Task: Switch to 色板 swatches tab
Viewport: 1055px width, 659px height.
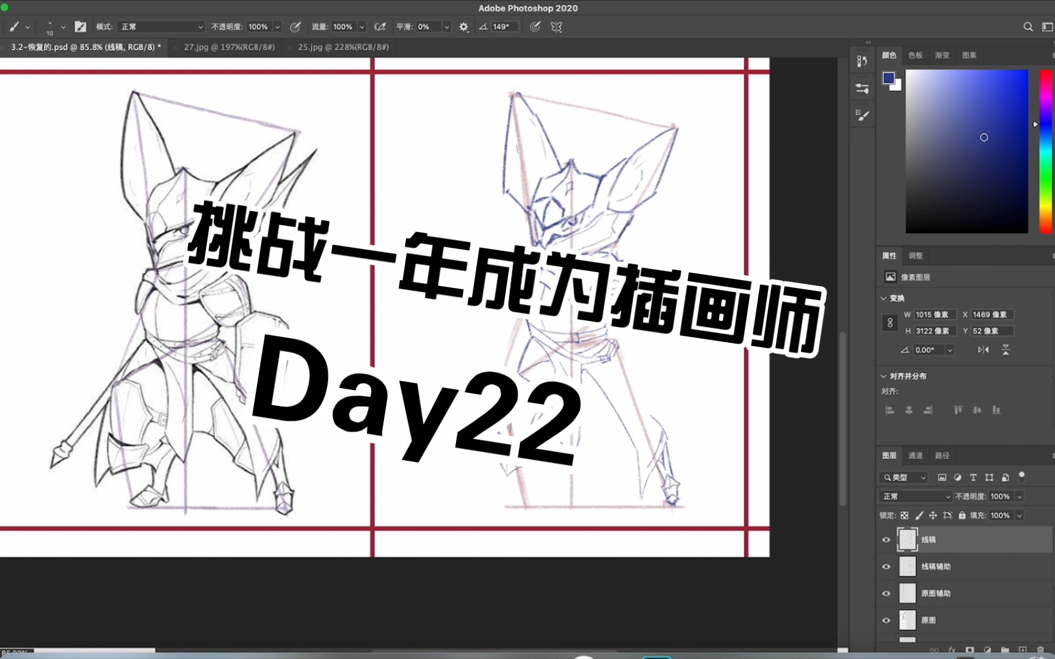Action: coord(915,55)
